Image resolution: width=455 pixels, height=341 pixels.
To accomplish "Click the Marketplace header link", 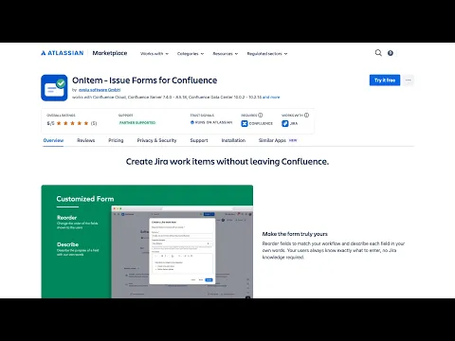I will point(110,53).
